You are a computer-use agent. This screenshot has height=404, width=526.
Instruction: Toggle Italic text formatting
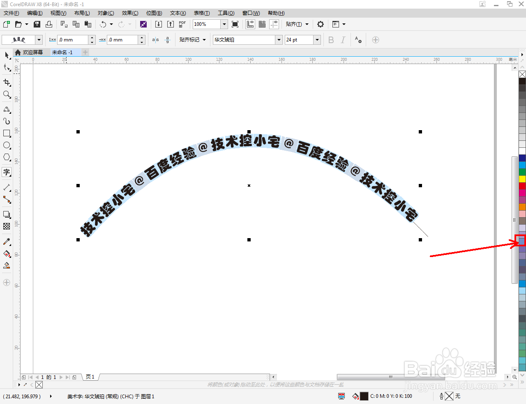pyautogui.click(x=343, y=40)
